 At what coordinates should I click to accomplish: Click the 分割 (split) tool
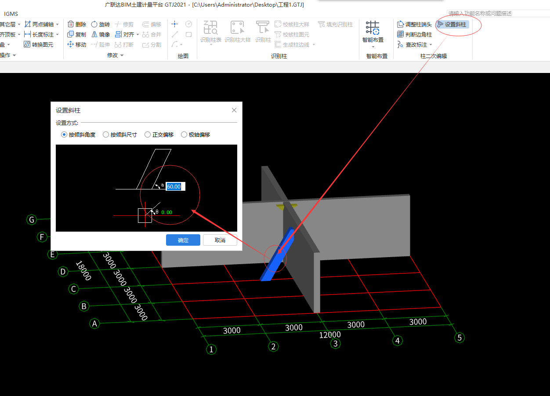[x=152, y=44]
